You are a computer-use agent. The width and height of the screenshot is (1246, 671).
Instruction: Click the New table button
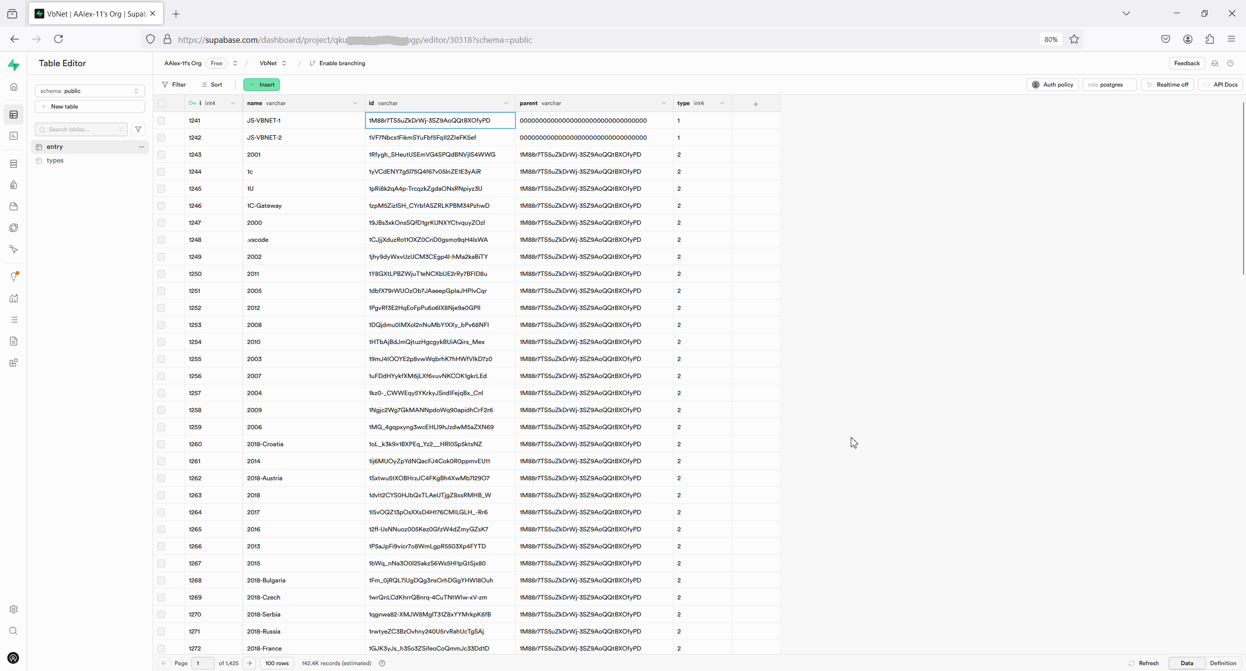point(90,107)
